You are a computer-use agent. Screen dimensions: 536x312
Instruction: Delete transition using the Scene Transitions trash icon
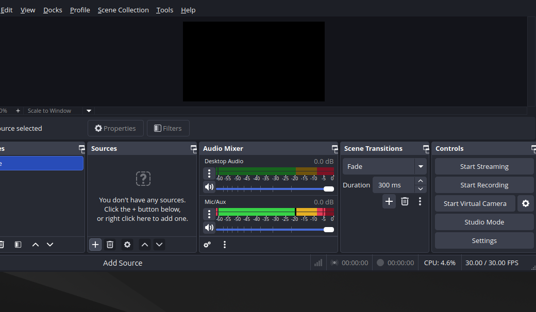coord(405,201)
